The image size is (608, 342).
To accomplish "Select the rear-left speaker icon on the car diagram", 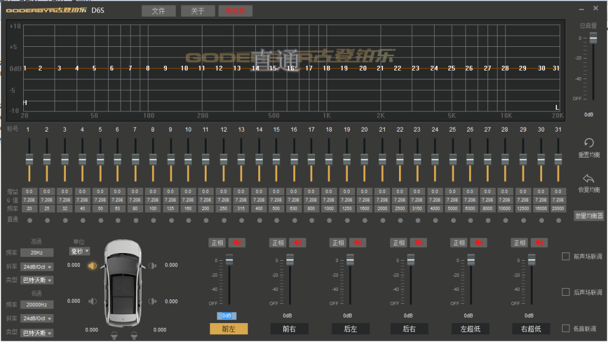I will click(x=92, y=301).
